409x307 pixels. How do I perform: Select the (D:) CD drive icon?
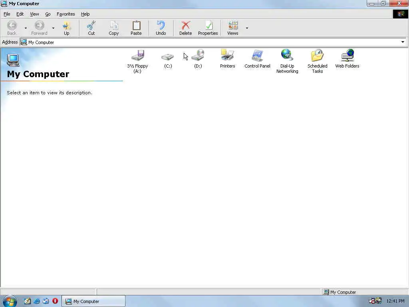(198, 59)
